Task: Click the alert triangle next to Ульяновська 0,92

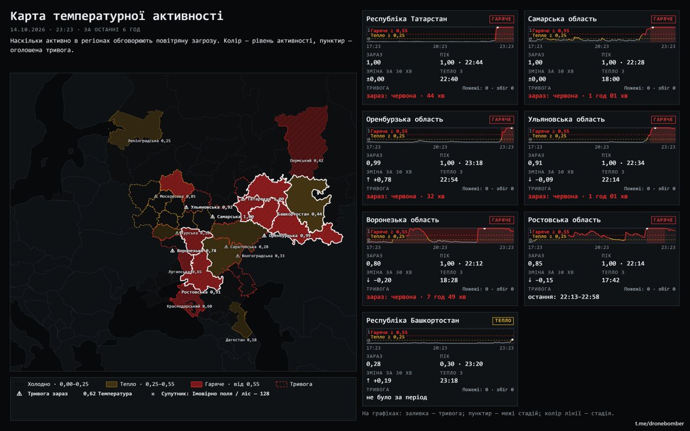Action: click(186, 206)
